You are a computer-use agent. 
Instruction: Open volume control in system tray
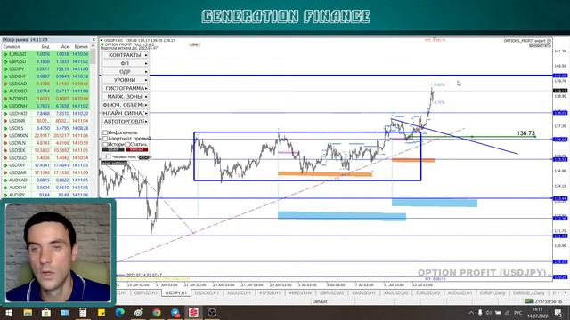(x=489, y=312)
